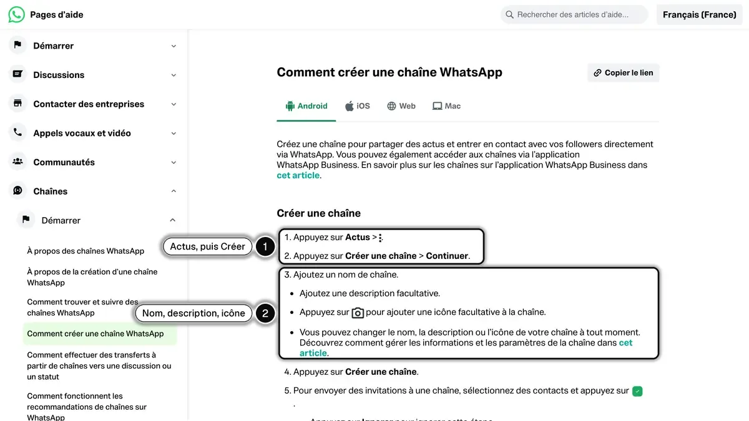The image size is (749, 421).
Task: Click the Apple iOS logo icon
Action: [x=350, y=106]
